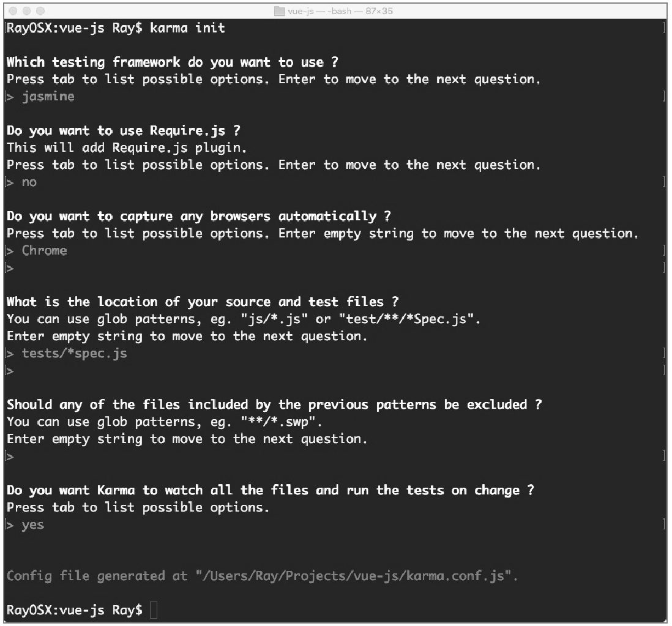Click the 'no' Require.js answer
The width and height of the screenshot is (672, 626).
[x=29, y=182]
